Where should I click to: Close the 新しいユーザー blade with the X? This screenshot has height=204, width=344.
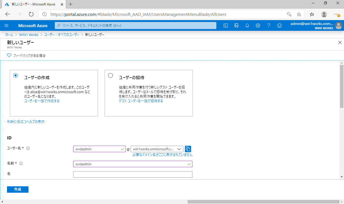pos(340,42)
